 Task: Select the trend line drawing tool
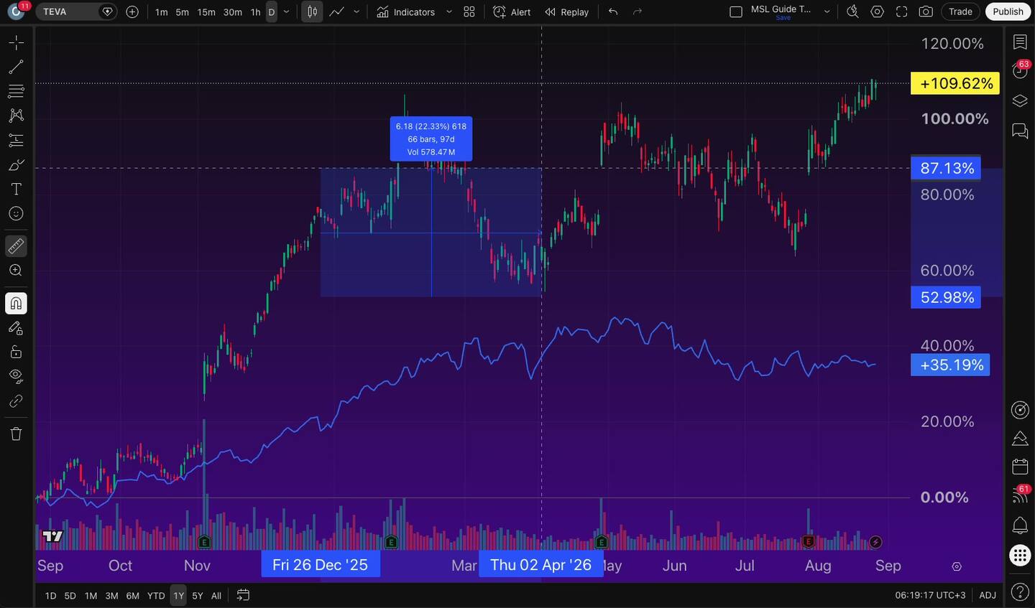tap(16, 67)
